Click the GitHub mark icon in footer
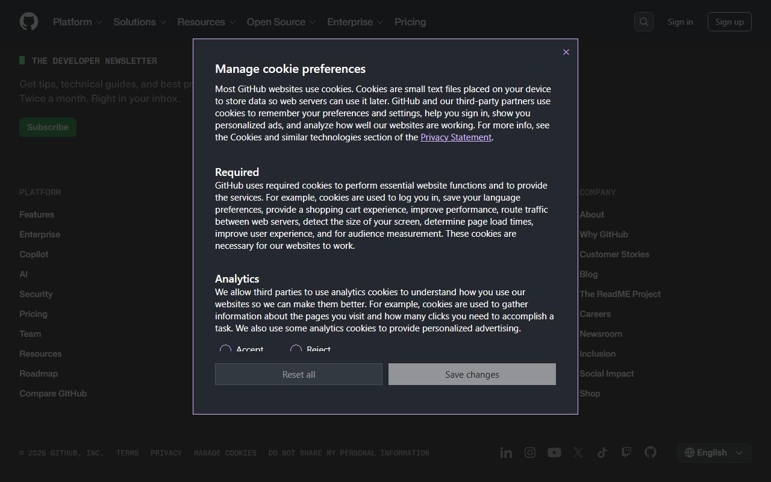 pos(651,452)
